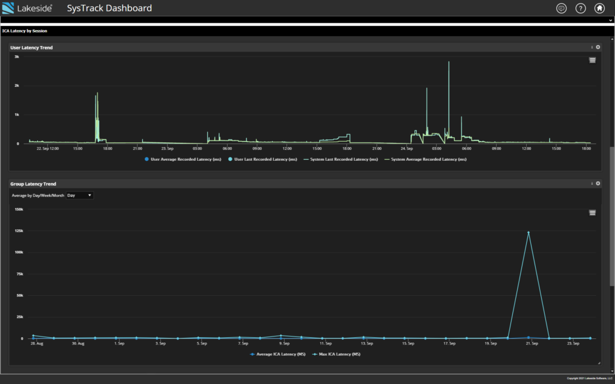Click the '28. Aug' axis label
Screen dimensions: 615x384
coord(37,344)
